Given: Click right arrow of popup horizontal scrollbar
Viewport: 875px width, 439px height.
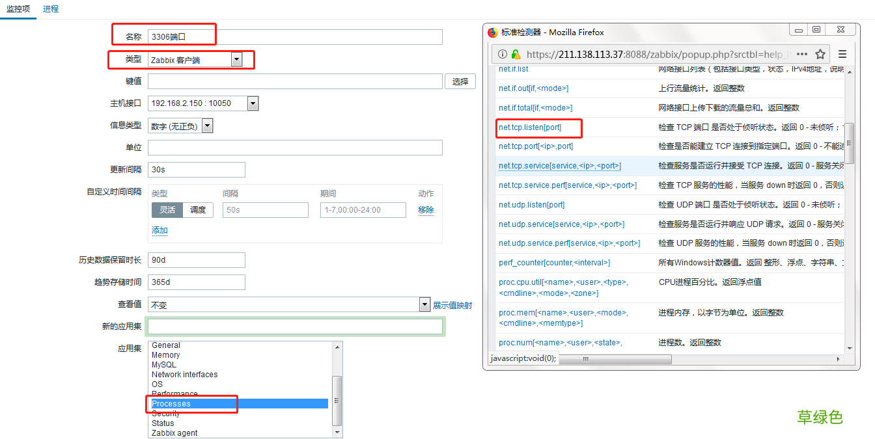Looking at the screenshot, I should [x=839, y=359].
